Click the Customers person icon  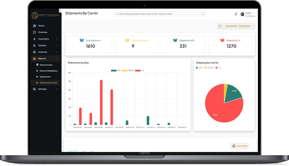coord(35,39)
